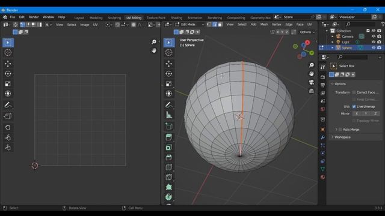Select the Bevel tool
The height and width of the screenshot is (216, 385).
[168, 157]
